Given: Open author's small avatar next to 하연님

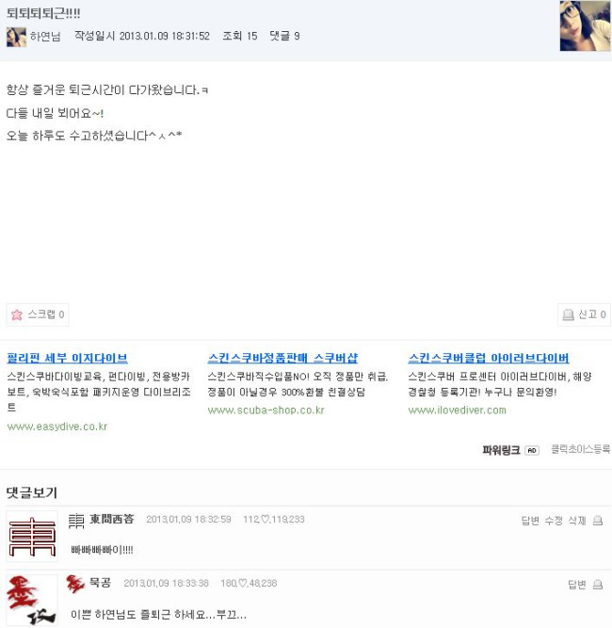Looking at the screenshot, I should 16,37.
